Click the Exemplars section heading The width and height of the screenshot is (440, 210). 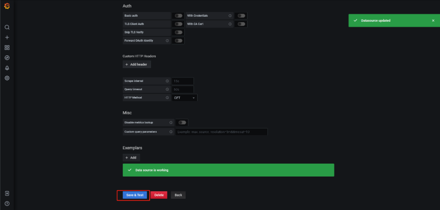[132, 148]
